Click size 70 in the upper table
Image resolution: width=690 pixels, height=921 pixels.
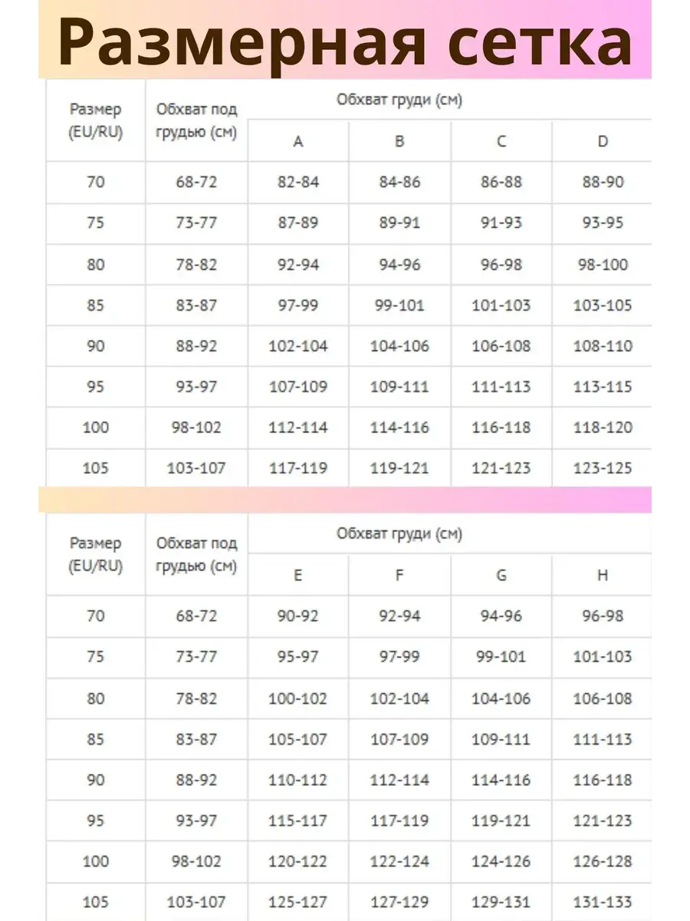click(96, 183)
